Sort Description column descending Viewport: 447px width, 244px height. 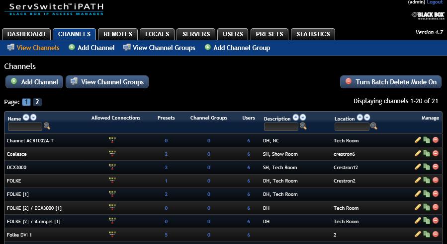(x=303, y=117)
